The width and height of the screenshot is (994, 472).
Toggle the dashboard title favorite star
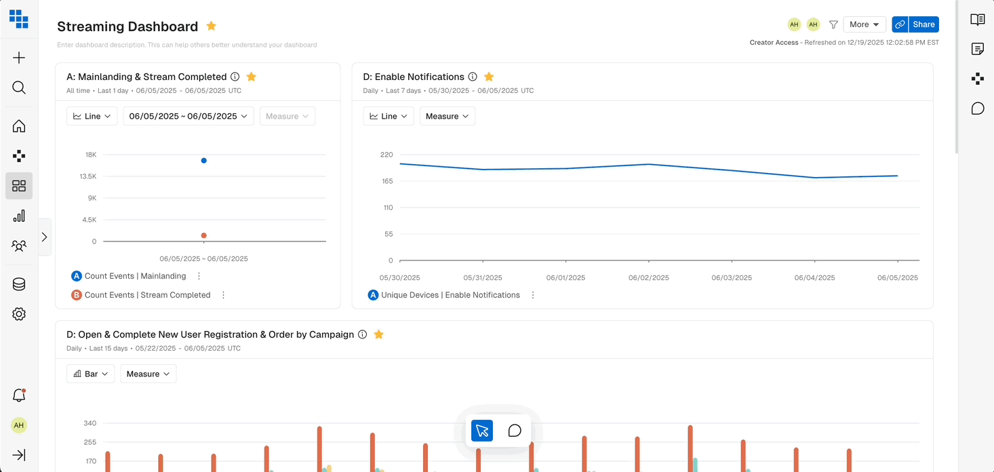tap(211, 26)
